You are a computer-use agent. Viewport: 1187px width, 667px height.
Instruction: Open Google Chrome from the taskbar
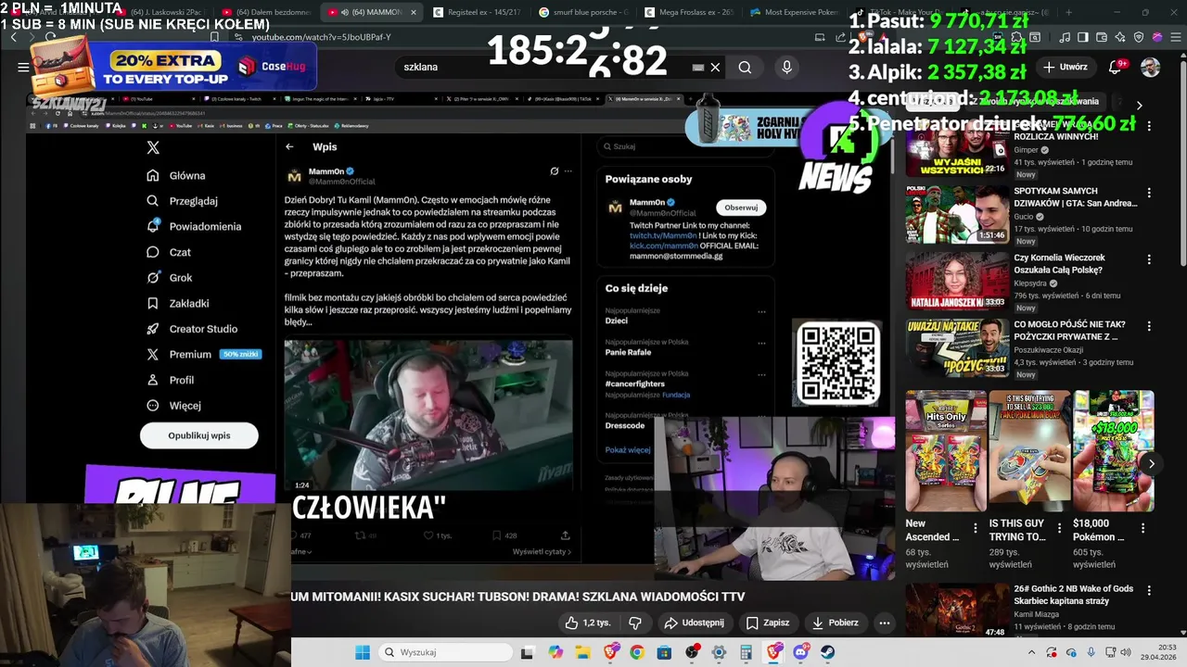(637, 652)
